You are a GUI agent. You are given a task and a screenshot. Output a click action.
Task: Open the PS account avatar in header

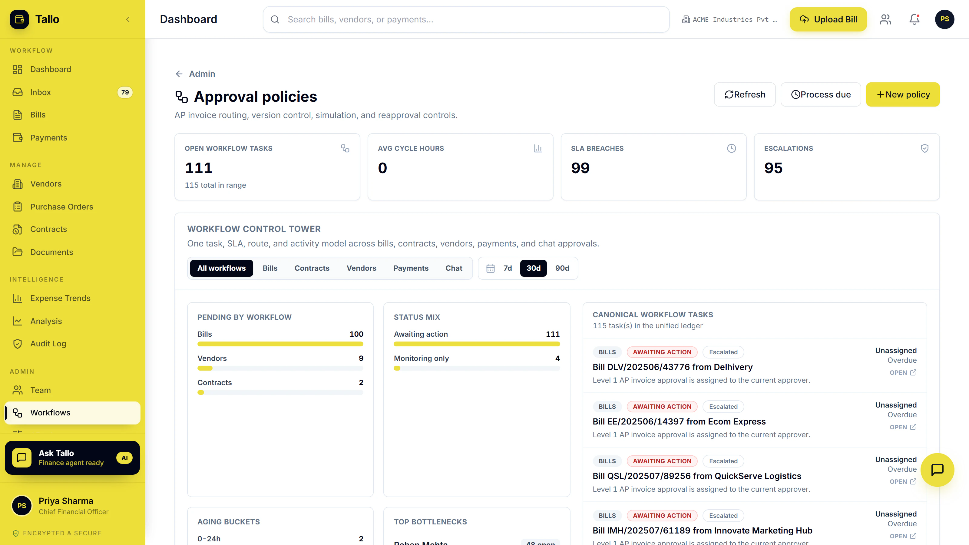pos(944,19)
